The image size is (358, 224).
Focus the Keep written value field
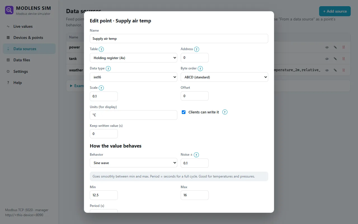(x=104, y=134)
